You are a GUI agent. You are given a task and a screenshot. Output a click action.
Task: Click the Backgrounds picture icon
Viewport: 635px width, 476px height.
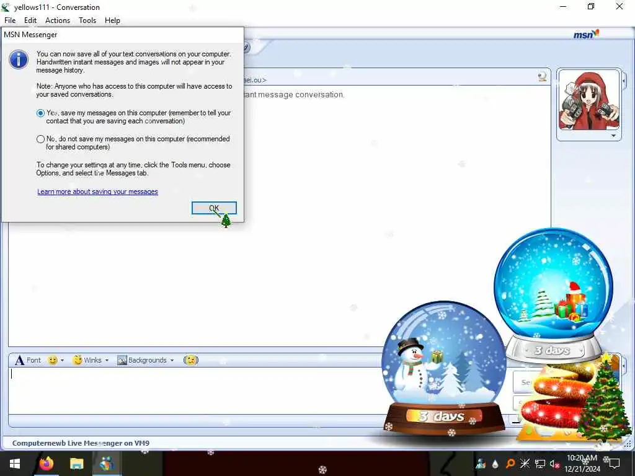pos(122,360)
